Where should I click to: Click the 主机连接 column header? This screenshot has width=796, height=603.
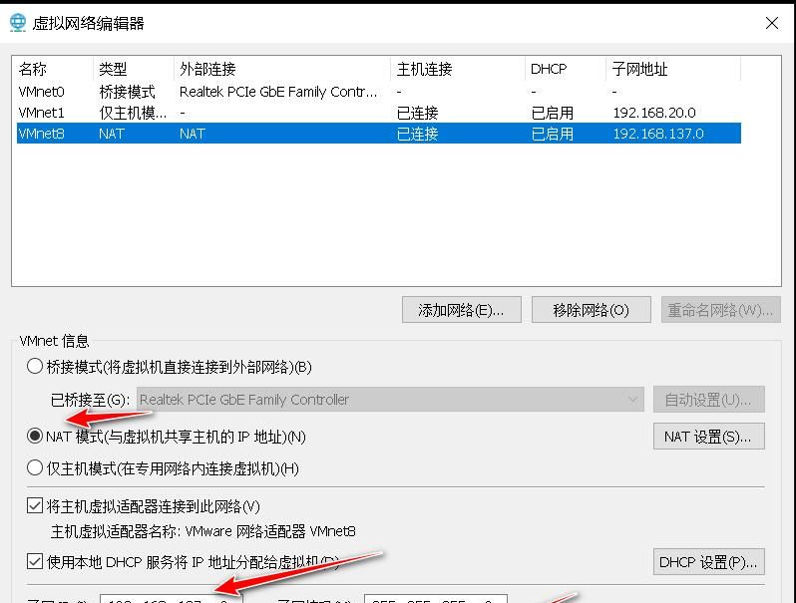point(458,69)
